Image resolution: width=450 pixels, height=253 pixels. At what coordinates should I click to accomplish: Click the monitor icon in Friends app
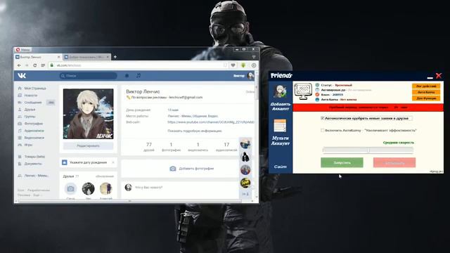tap(303, 91)
